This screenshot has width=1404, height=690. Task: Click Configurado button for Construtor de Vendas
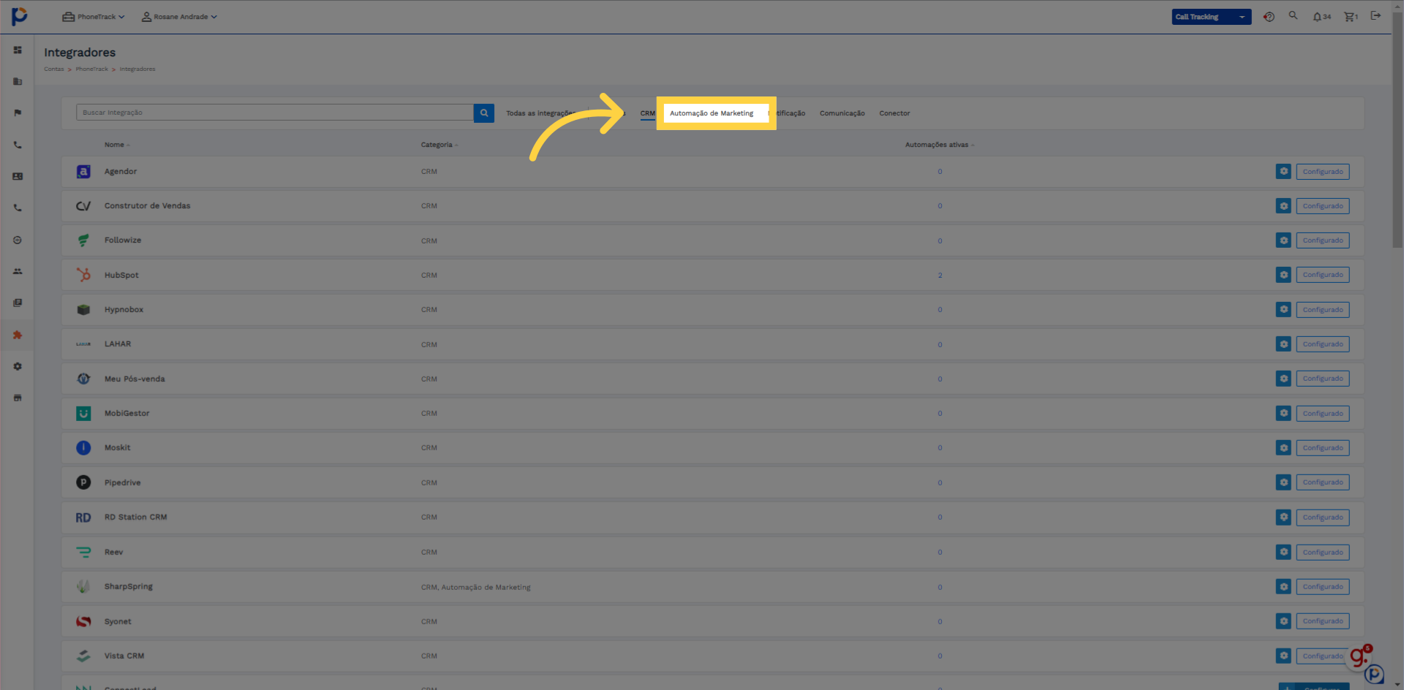[x=1323, y=206]
